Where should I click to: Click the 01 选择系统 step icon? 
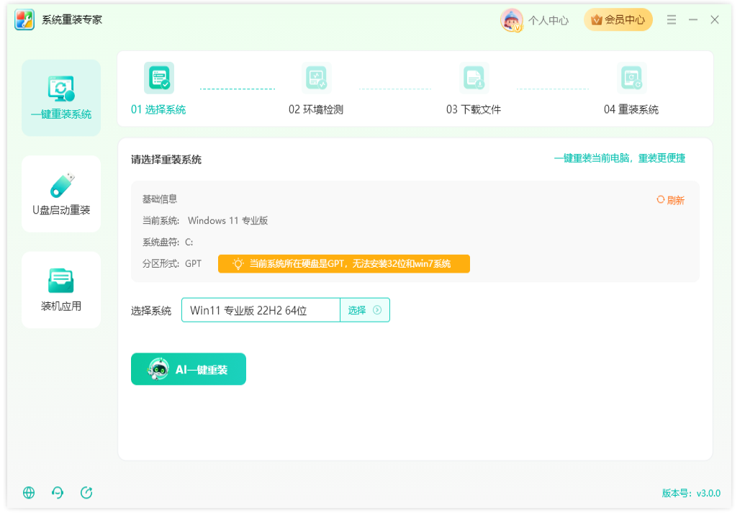pos(158,78)
